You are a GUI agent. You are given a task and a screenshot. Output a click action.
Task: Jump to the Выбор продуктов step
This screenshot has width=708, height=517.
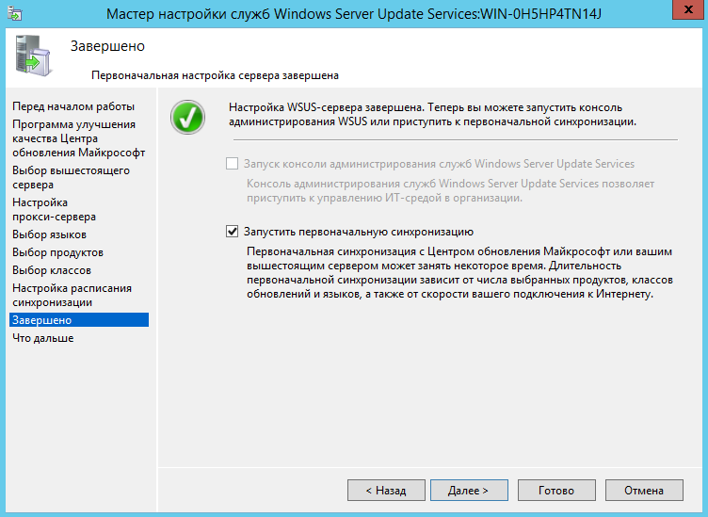click(57, 252)
